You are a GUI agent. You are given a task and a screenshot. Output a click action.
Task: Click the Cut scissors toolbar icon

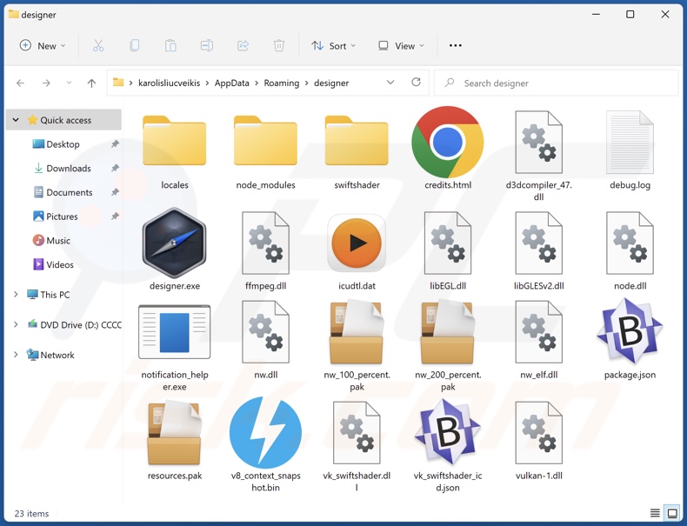98,45
